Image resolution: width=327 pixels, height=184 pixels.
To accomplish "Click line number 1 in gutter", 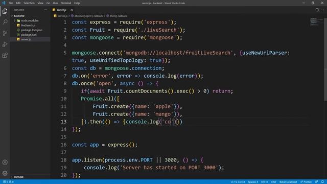I will pyautogui.click(x=65, y=22).
